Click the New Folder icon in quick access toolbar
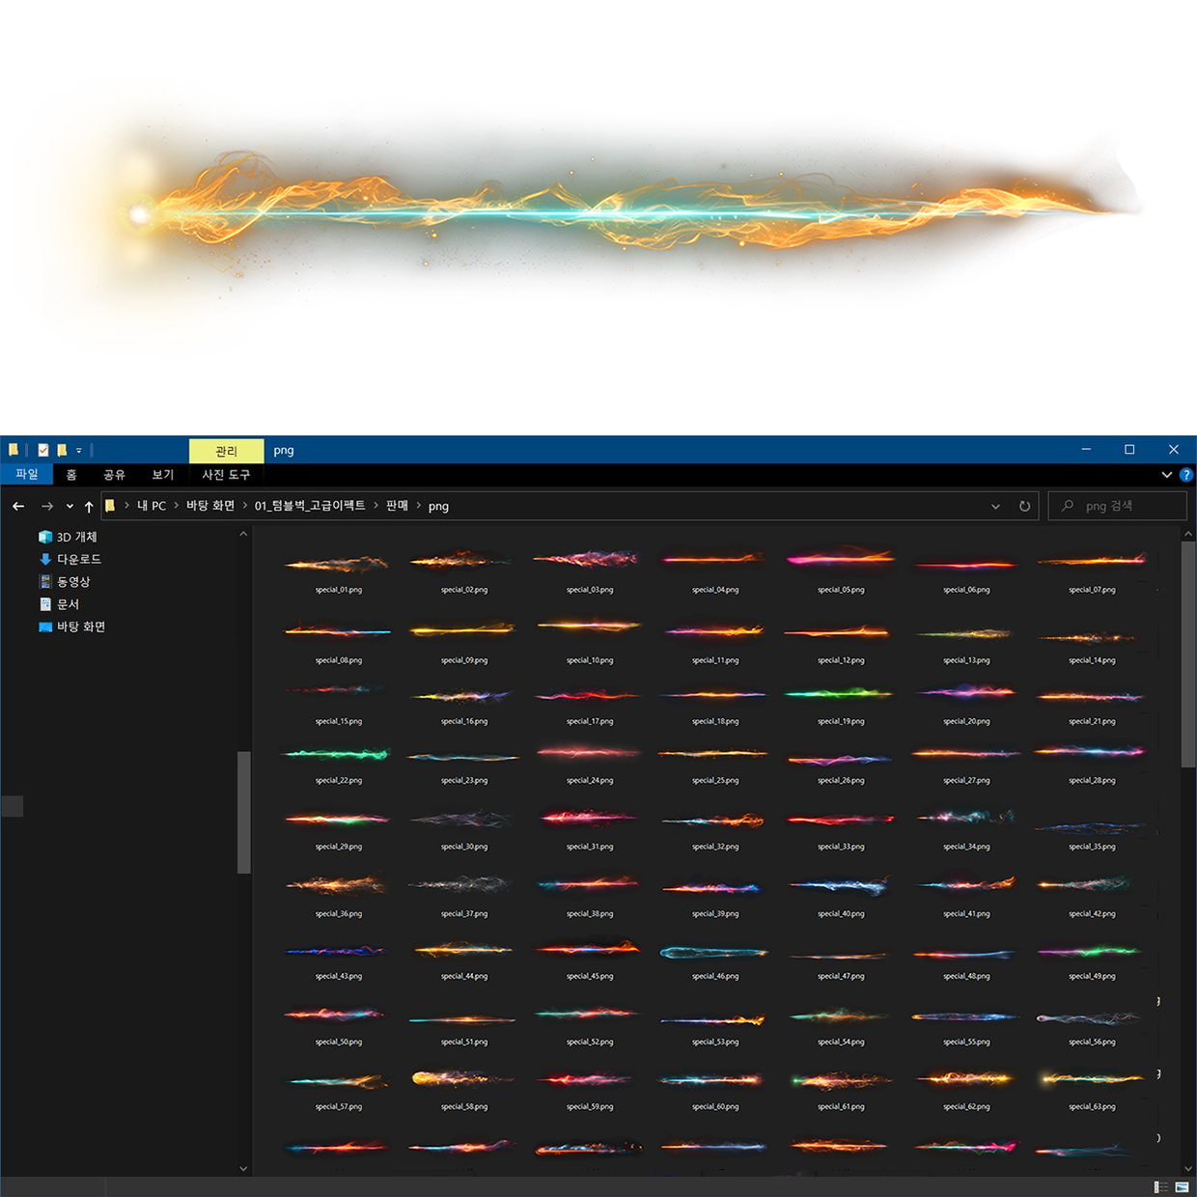 [62, 450]
